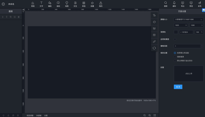
Task: Toggle the ruler guide eye icon
Action: pyautogui.click(x=23, y=10)
